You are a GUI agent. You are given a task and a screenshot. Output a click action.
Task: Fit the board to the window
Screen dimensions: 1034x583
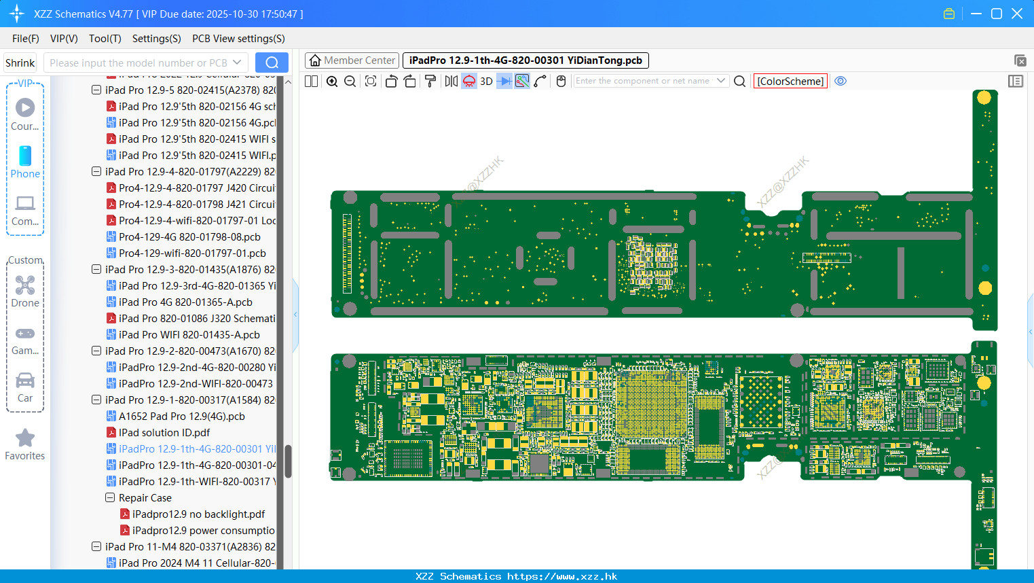[x=371, y=81]
